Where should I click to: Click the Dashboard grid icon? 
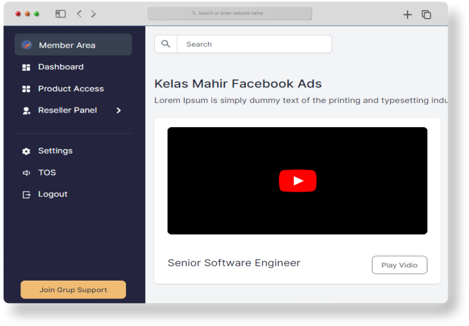click(26, 67)
